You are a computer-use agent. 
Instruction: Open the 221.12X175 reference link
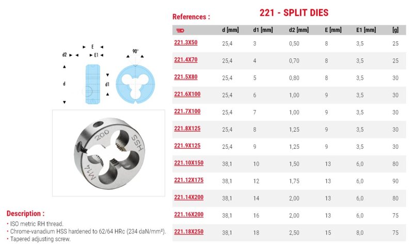point(189,180)
